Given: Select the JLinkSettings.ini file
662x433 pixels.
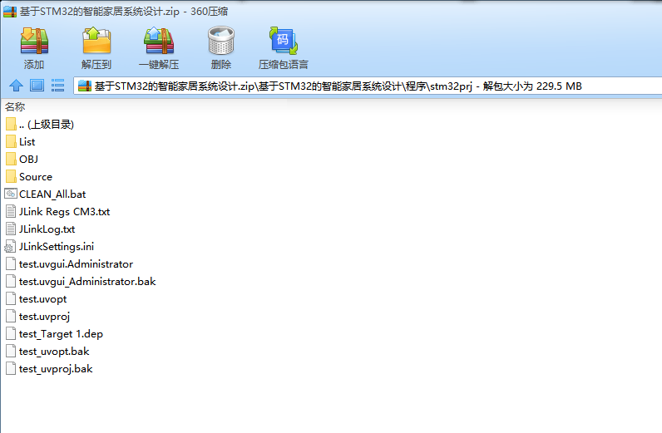Looking at the screenshot, I should click(x=49, y=247).
